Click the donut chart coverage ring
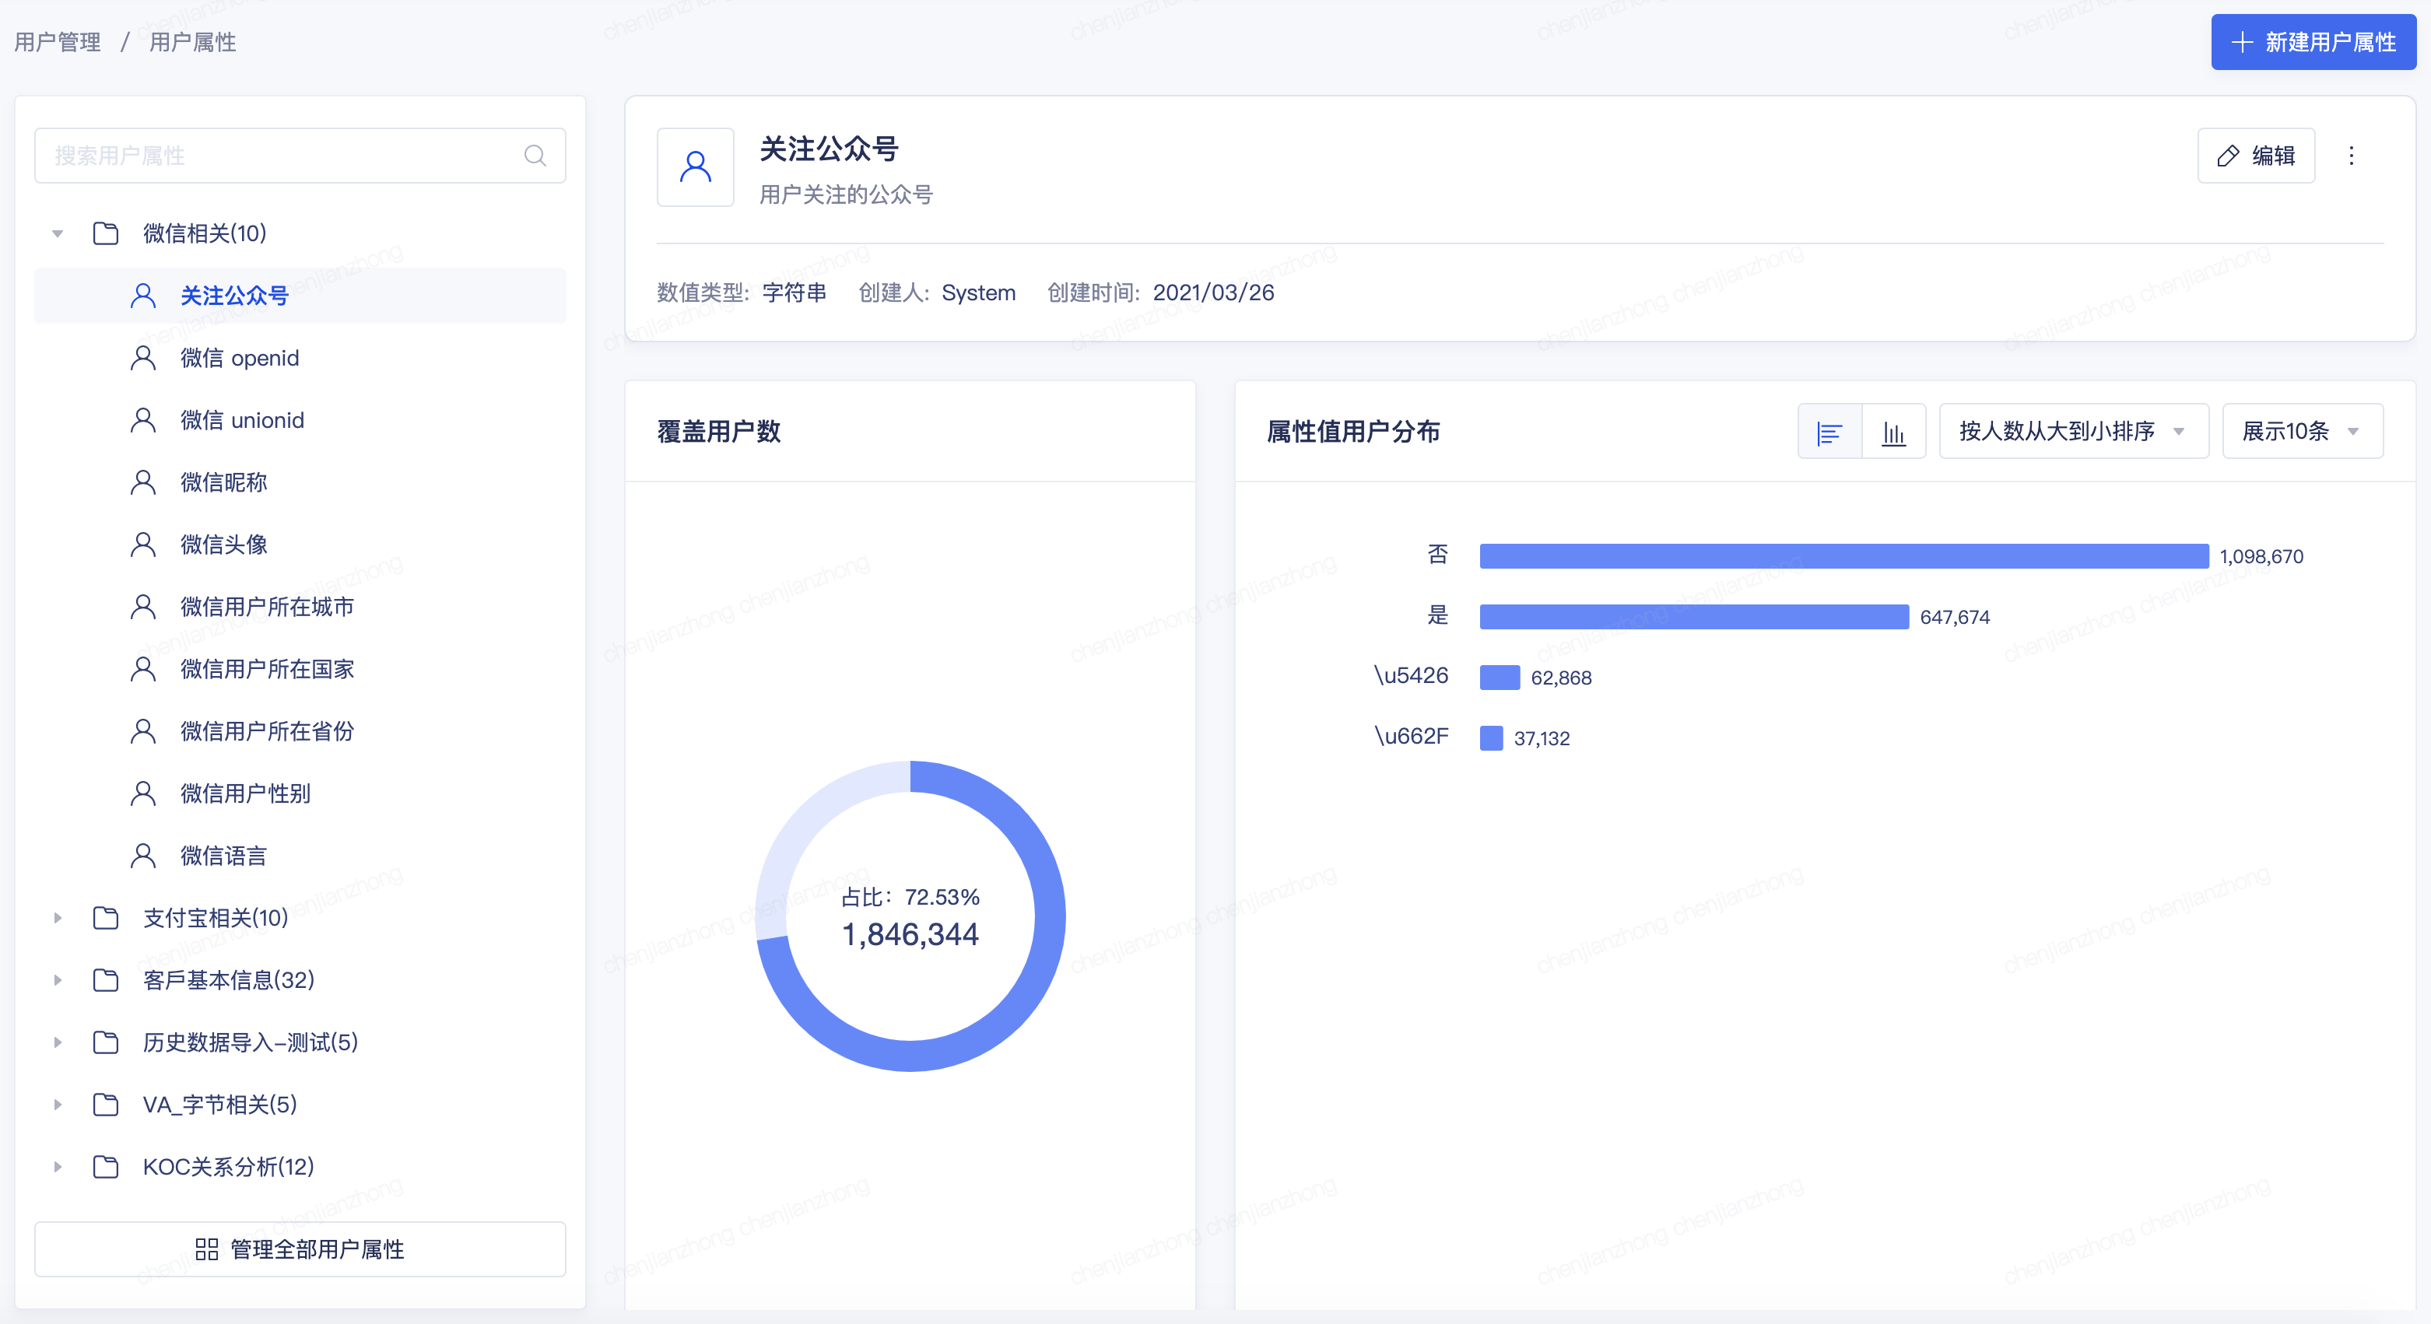This screenshot has height=1324, width=2431. coord(1051,916)
